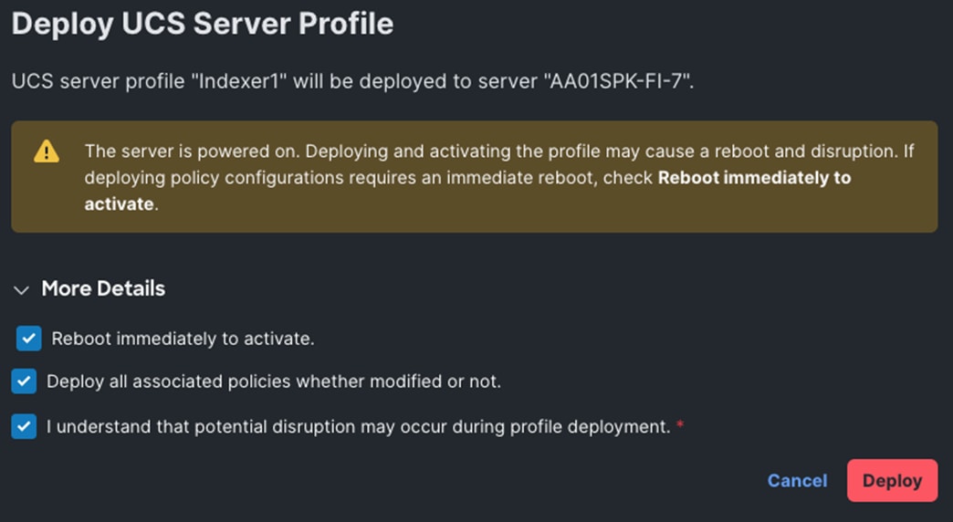Click the yellow warning triangle icon

(x=47, y=151)
